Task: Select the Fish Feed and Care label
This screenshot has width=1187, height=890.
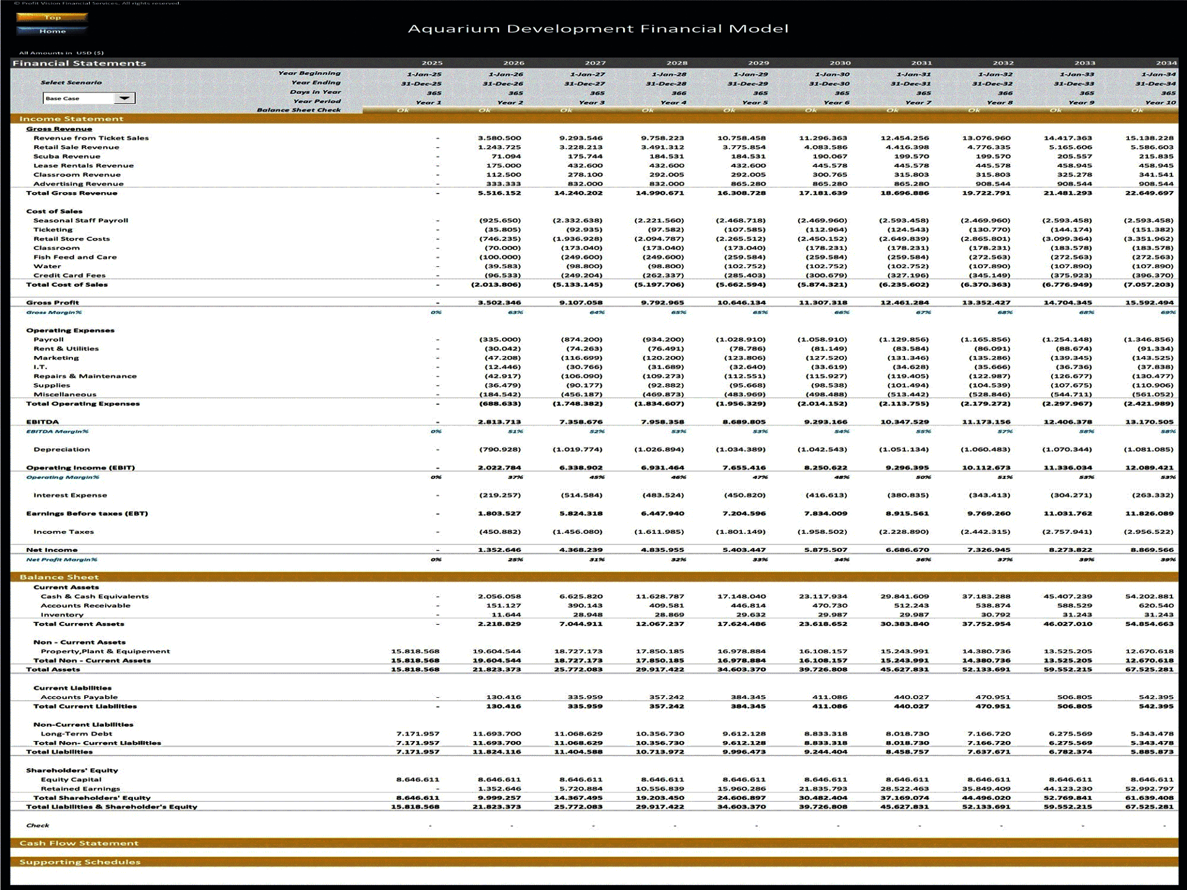Action: pos(75,257)
